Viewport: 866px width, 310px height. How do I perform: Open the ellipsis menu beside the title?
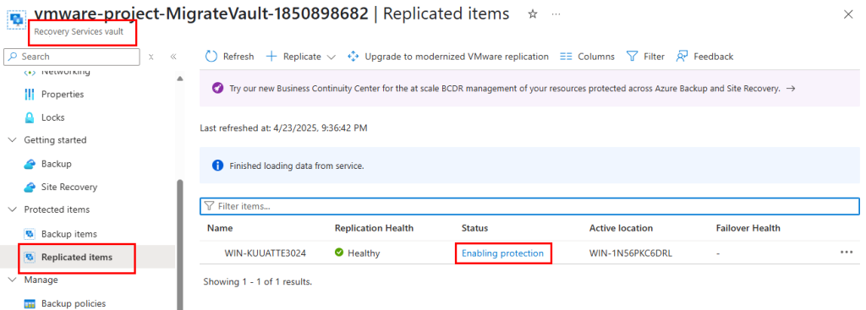click(x=556, y=14)
